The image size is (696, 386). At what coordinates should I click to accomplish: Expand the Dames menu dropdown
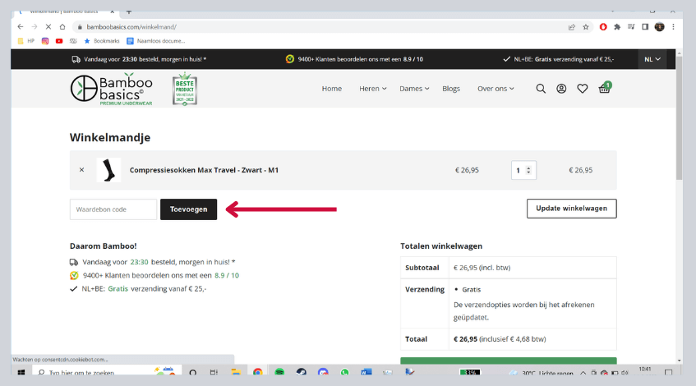tap(414, 89)
